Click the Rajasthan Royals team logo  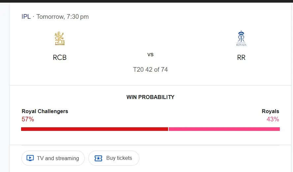[241, 38]
